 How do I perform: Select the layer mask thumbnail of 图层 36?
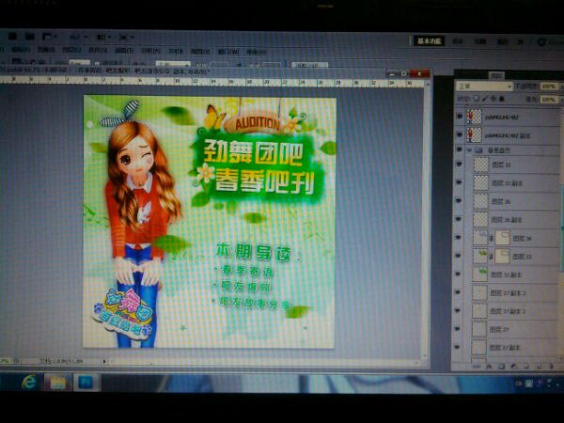coord(503,238)
